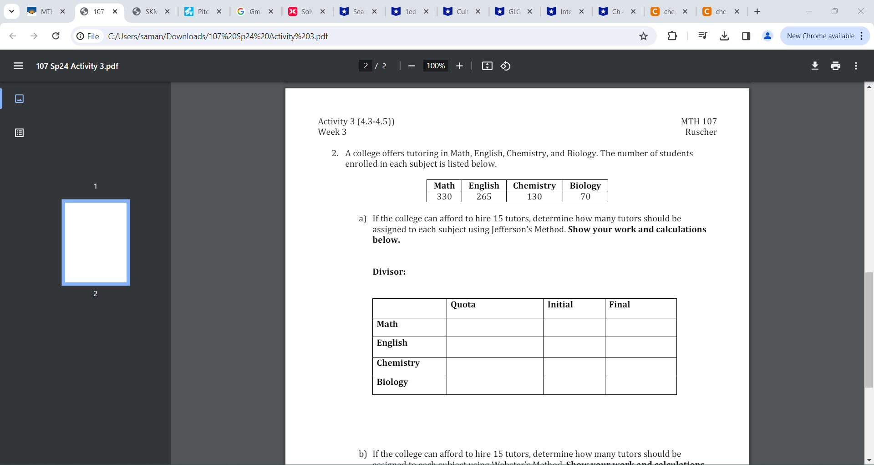The height and width of the screenshot is (465, 874).
Task: Select the page thumbnails panel icon
Action: pos(19,98)
